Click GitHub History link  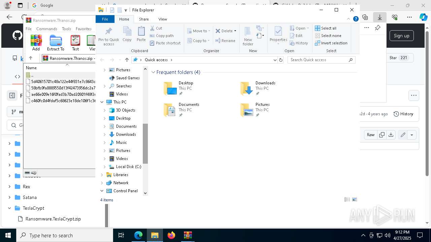pyautogui.click(x=403, y=114)
